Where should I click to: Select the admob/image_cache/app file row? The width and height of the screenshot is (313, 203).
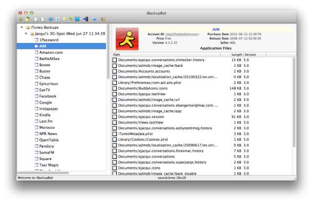click(202, 111)
